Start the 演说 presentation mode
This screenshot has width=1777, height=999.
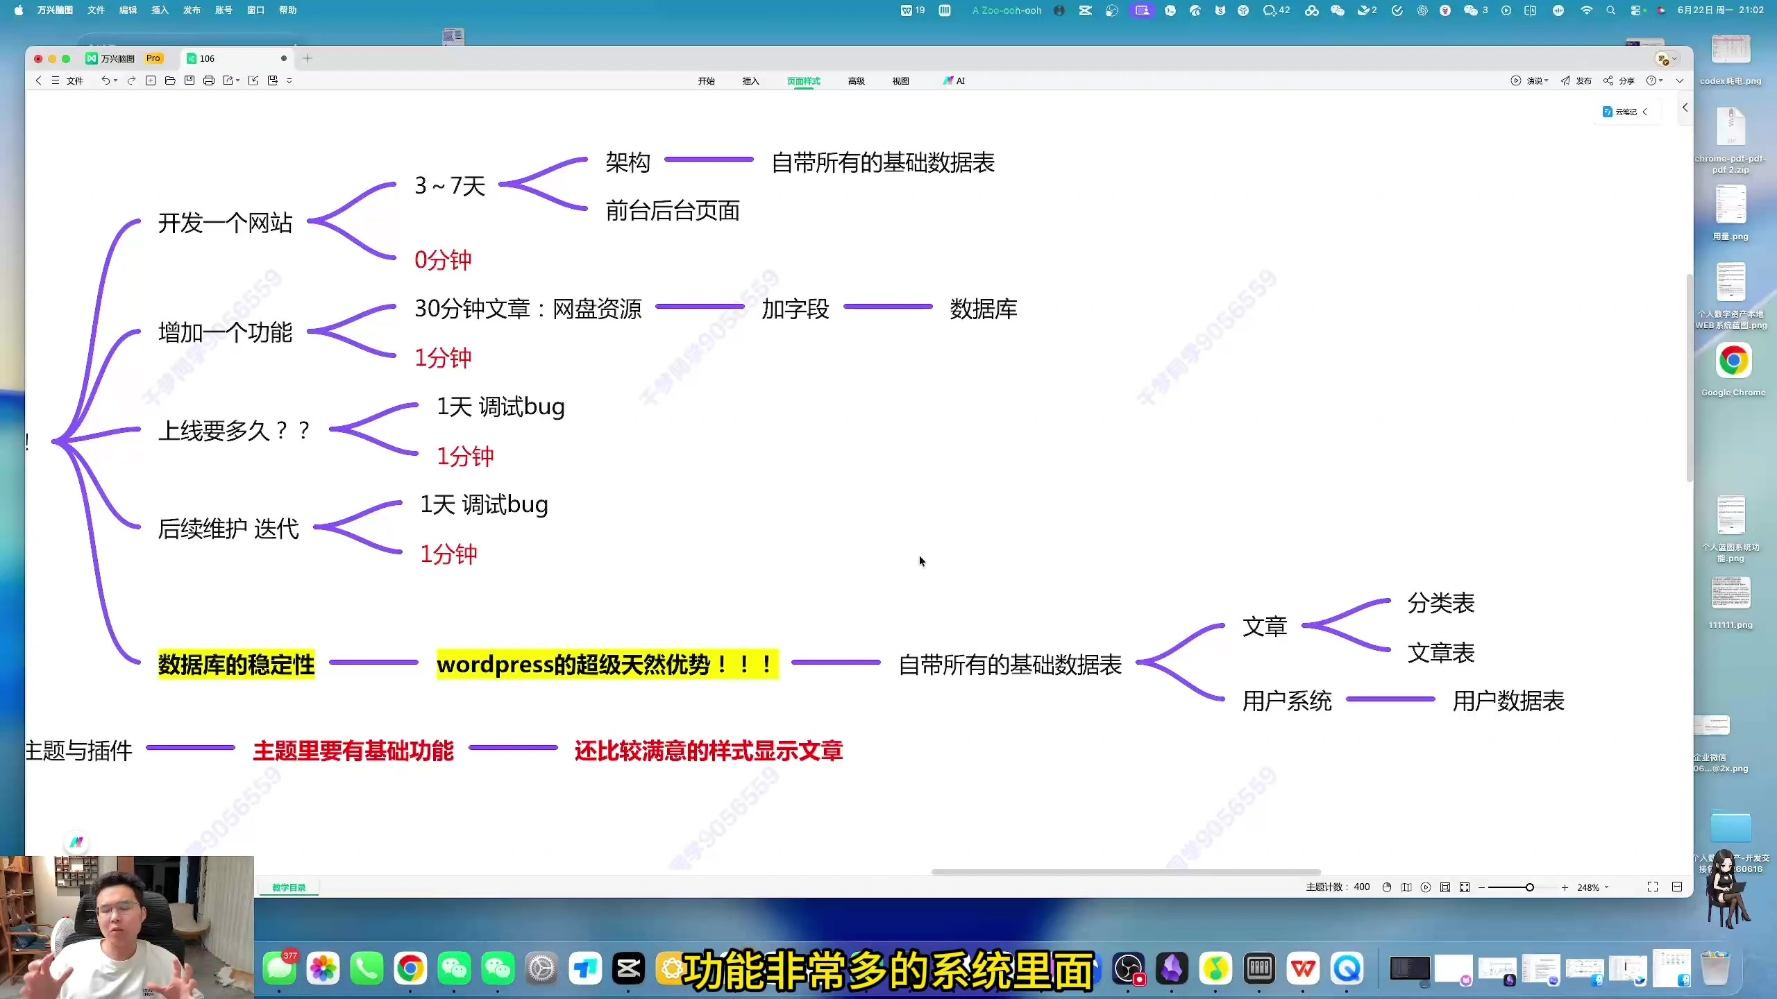click(1529, 80)
